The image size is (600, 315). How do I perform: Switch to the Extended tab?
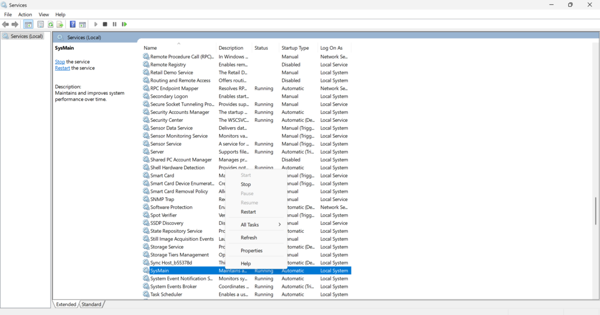tap(66, 304)
